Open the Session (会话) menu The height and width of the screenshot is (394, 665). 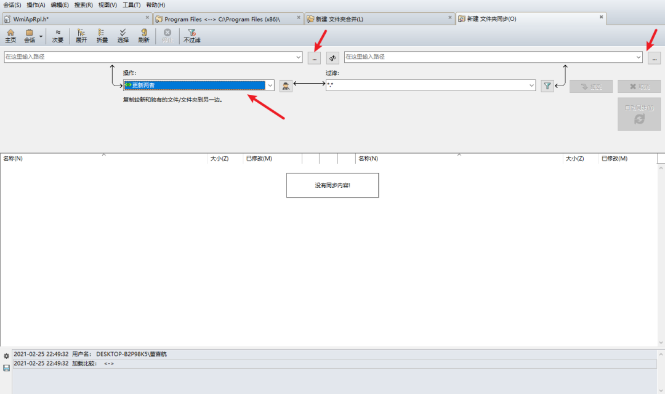(x=12, y=5)
